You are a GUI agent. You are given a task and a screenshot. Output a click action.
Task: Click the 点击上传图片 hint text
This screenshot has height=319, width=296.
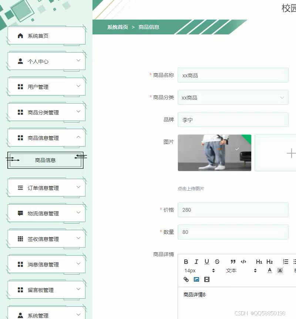[x=191, y=189]
